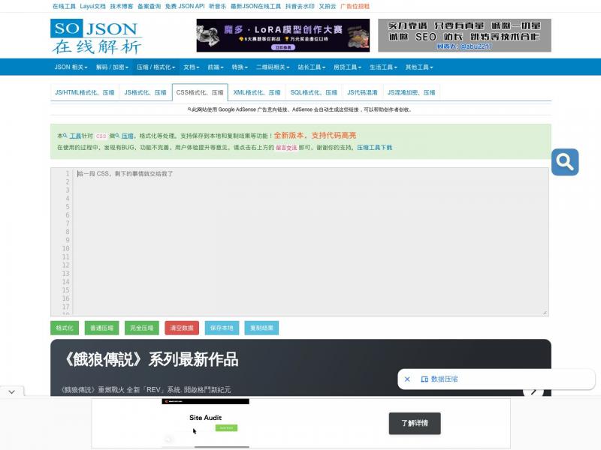Expand the 压缩 / 格式化 menu
601x450 pixels.
[x=156, y=67]
